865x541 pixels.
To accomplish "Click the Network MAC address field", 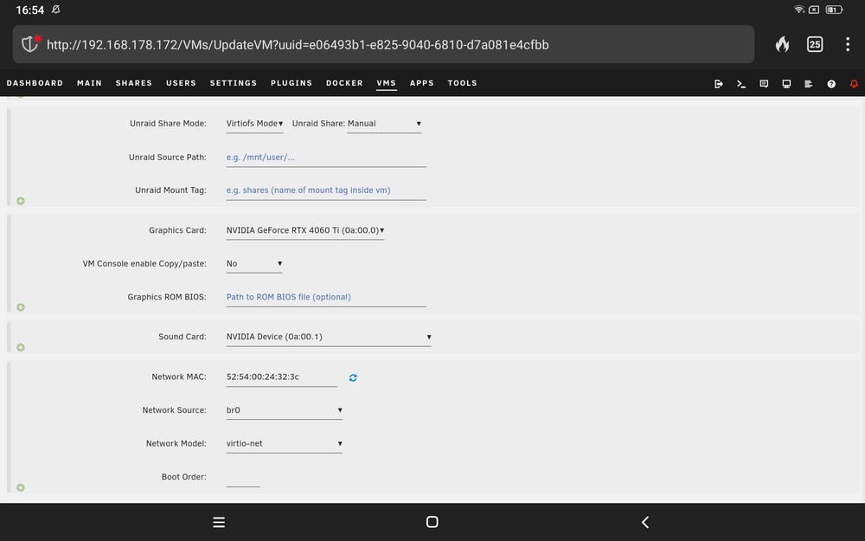I will (x=281, y=377).
